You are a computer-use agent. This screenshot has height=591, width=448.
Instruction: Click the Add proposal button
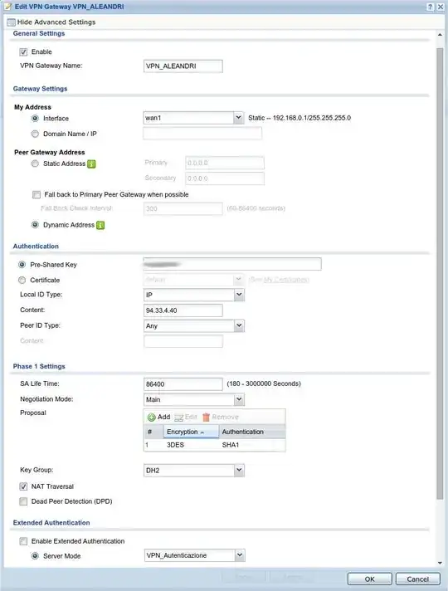coord(158,417)
